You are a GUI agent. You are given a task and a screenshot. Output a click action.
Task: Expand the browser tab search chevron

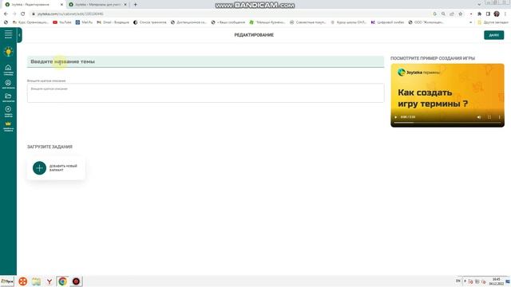coord(479,5)
